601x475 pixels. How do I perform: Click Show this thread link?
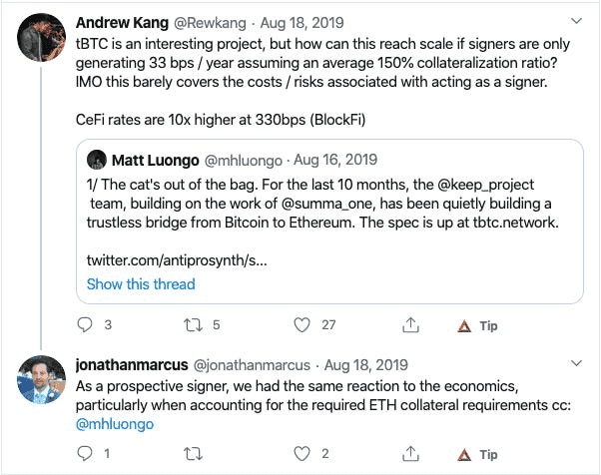[141, 284]
